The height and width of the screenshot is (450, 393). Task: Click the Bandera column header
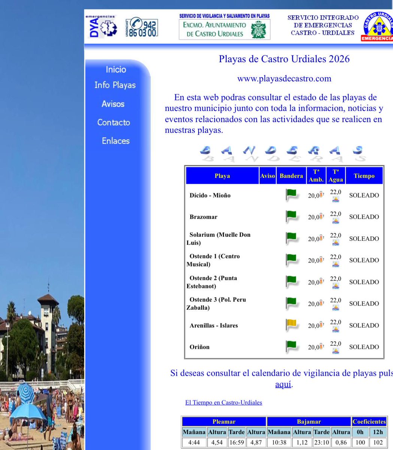[x=291, y=175]
